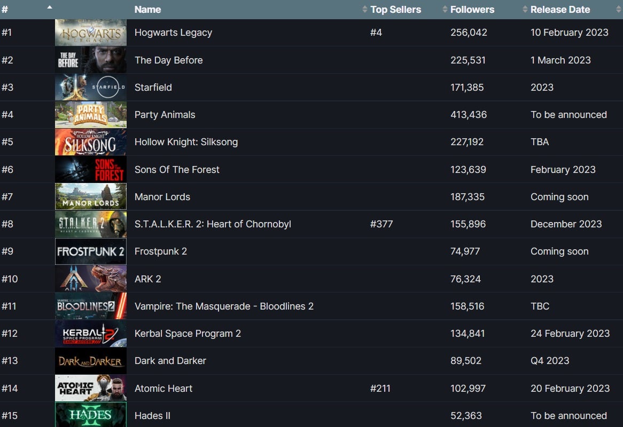The height and width of the screenshot is (427, 623).
Task: Select release date 1 March 2023
Action: click(560, 60)
